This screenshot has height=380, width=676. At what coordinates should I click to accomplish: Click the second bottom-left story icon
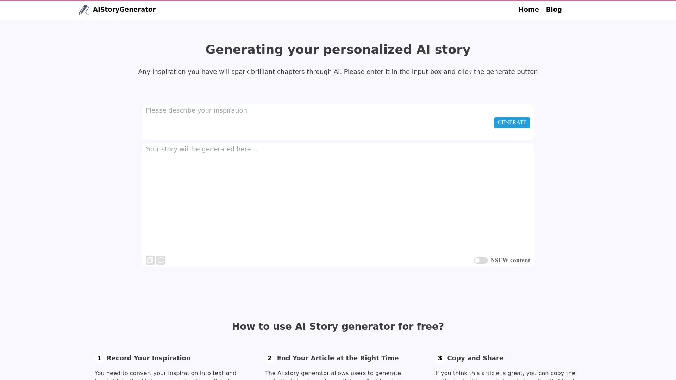click(x=161, y=260)
